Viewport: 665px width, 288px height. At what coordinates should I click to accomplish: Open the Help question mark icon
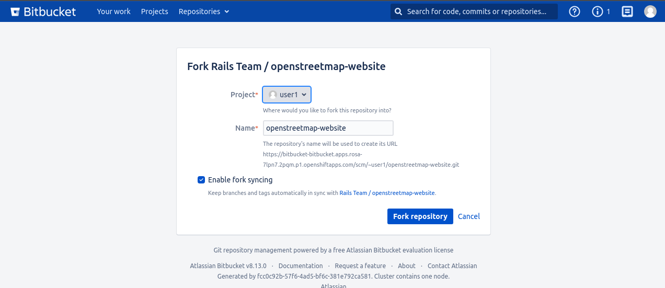(x=575, y=11)
